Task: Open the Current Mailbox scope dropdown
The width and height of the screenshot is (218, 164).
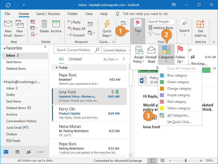Action: point(116,50)
